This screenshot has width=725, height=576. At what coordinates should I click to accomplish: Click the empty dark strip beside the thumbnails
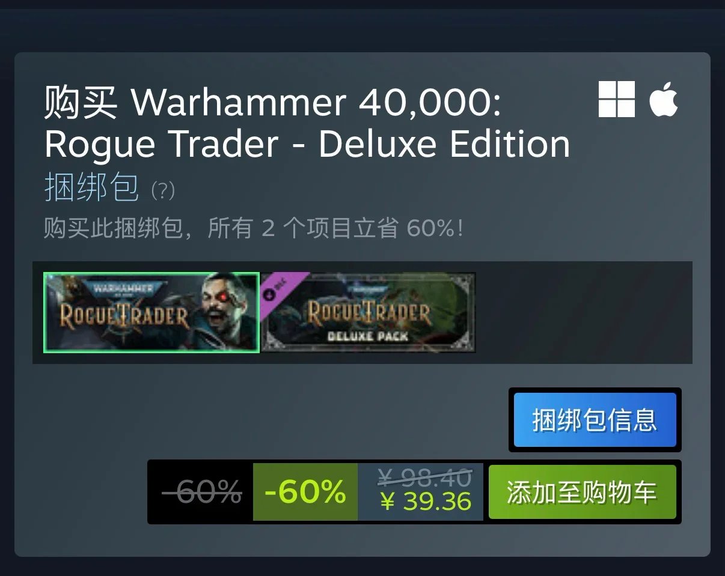click(584, 312)
